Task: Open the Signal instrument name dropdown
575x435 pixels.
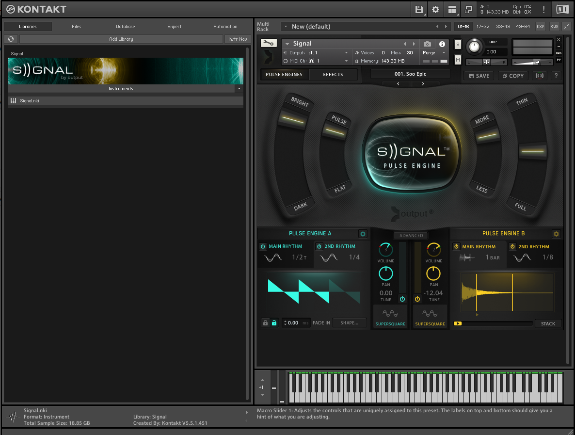Action: (287, 44)
